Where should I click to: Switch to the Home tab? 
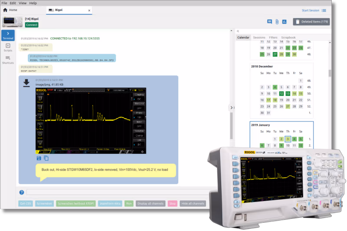[10, 10]
